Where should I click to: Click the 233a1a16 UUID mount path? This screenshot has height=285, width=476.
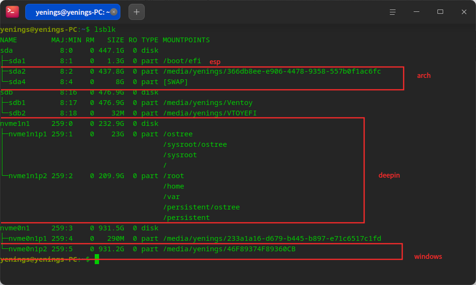[272, 238]
